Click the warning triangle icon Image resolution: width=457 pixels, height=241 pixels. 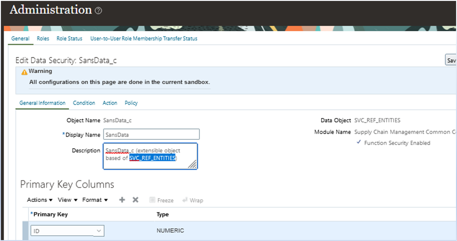coord(24,72)
